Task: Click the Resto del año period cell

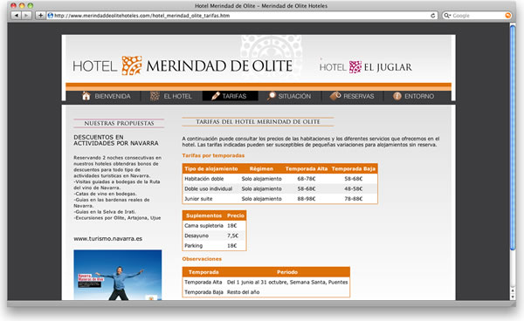Action: (244, 292)
